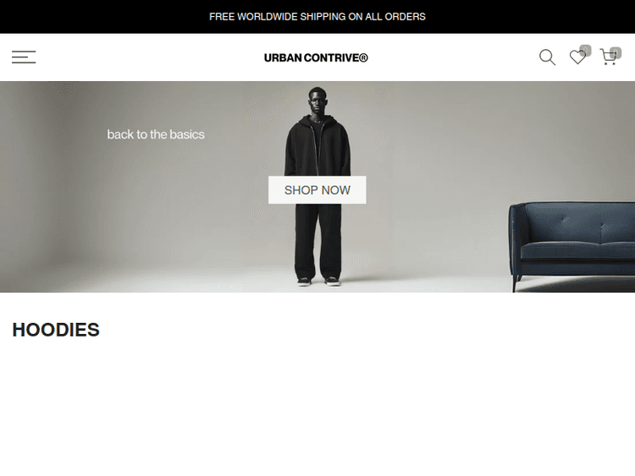The height and width of the screenshot is (476, 635).
Task: Click the search magnifier icon
Action: [x=547, y=57]
